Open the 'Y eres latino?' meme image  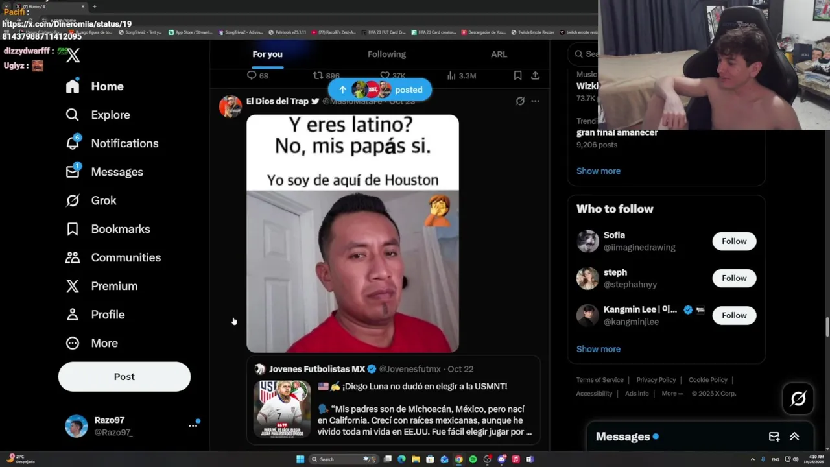coord(353,233)
